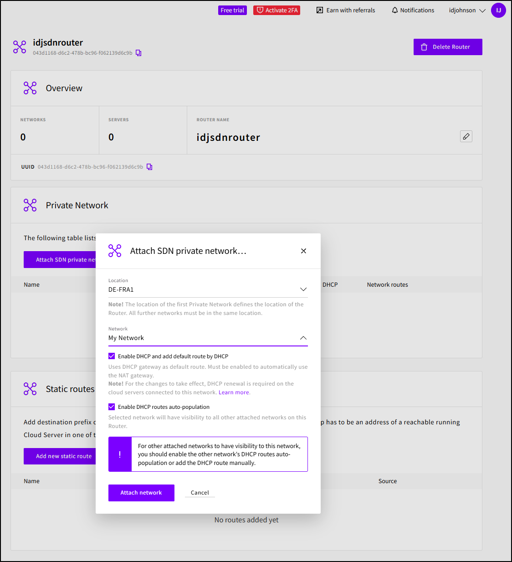Image resolution: width=512 pixels, height=562 pixels.
Task: Collapse the My Network dropdown
Action: (x=303, y=338)
